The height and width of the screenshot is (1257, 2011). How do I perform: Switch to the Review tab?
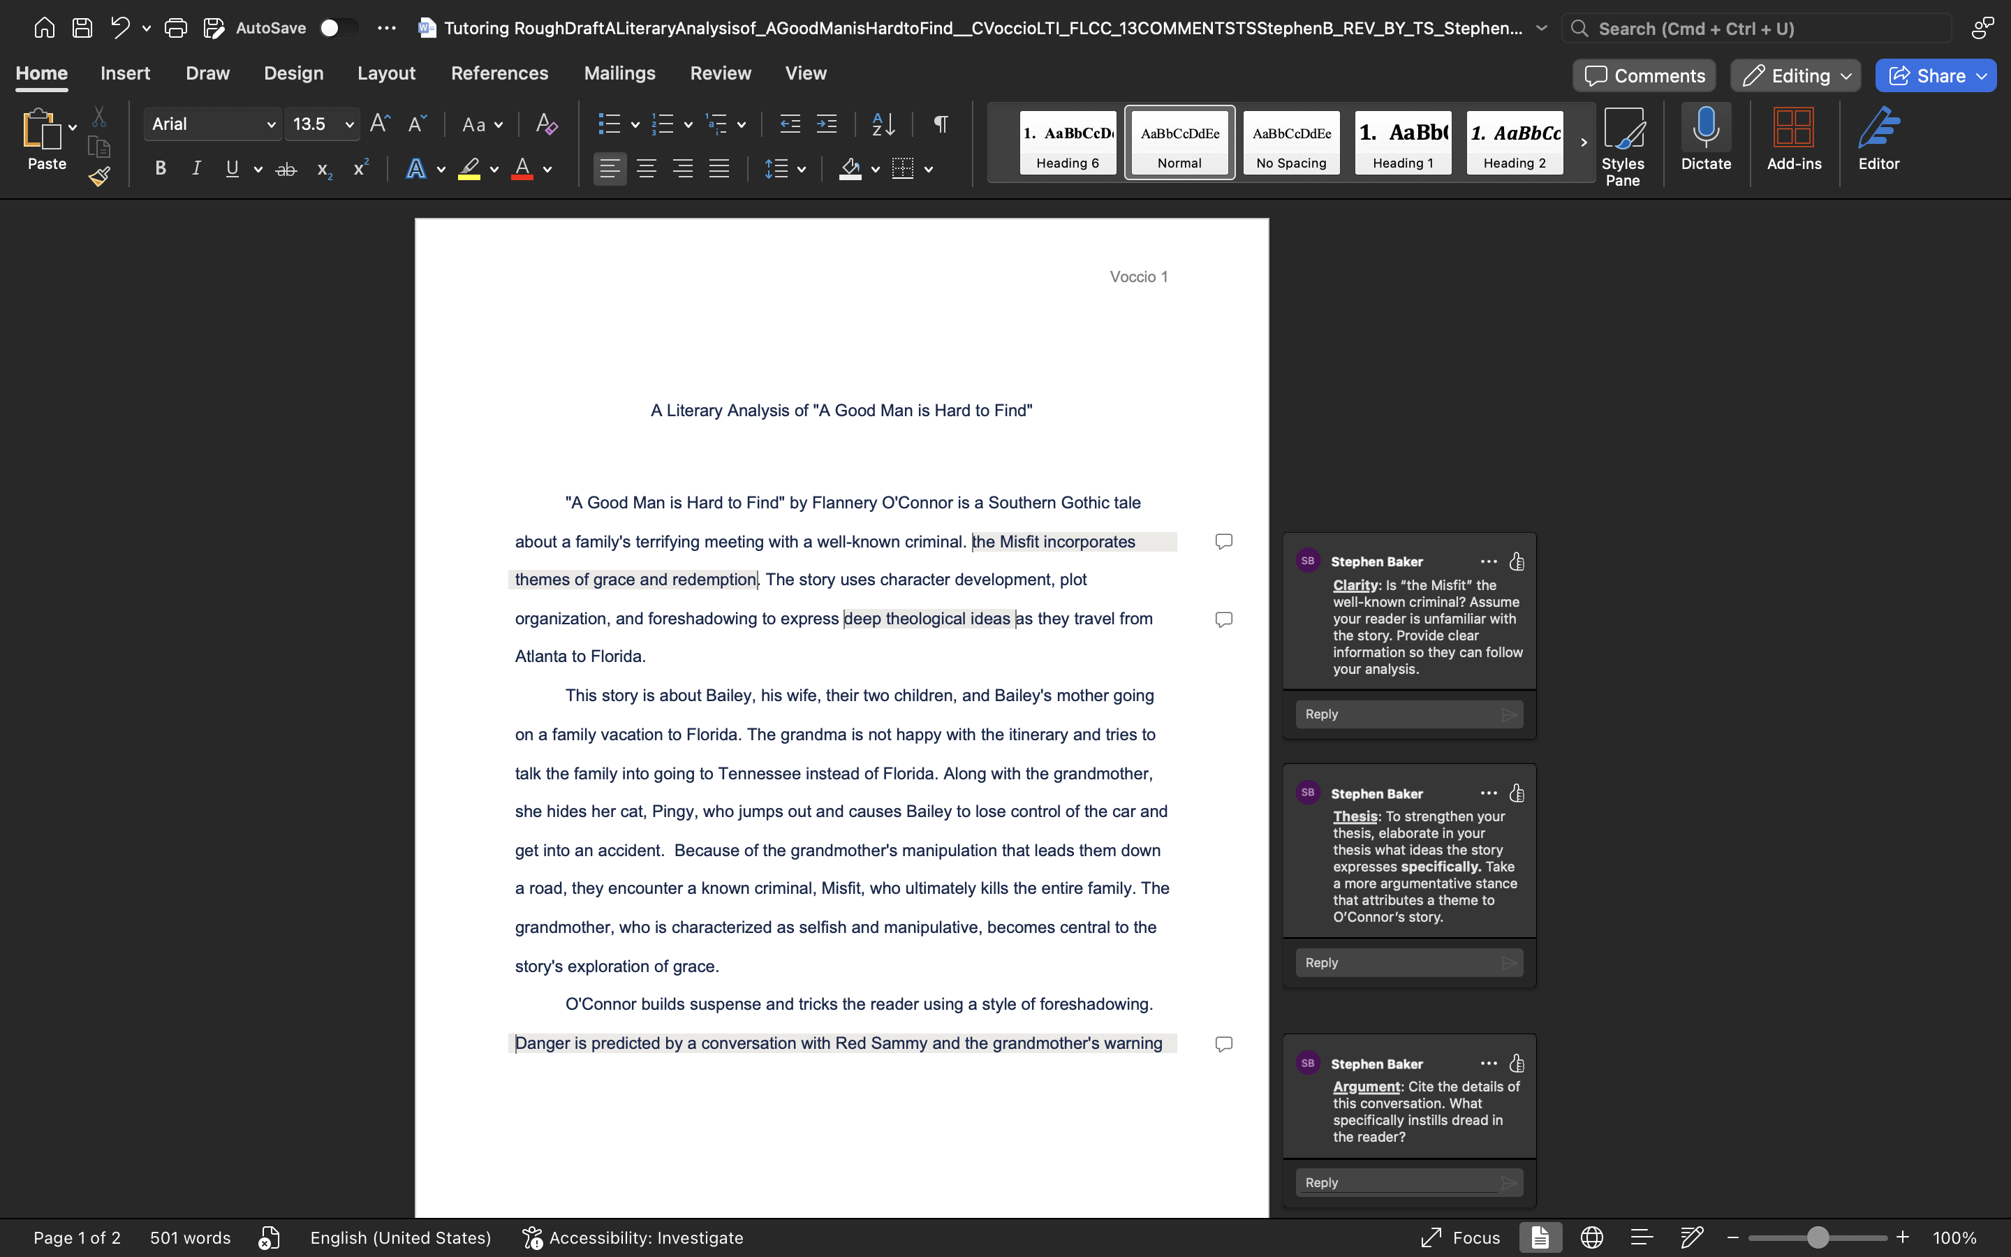(x=721, y=73)
